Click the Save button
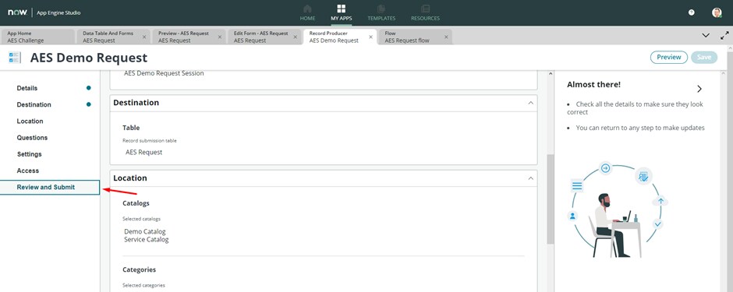733x292 pixels. pos(704,58)
